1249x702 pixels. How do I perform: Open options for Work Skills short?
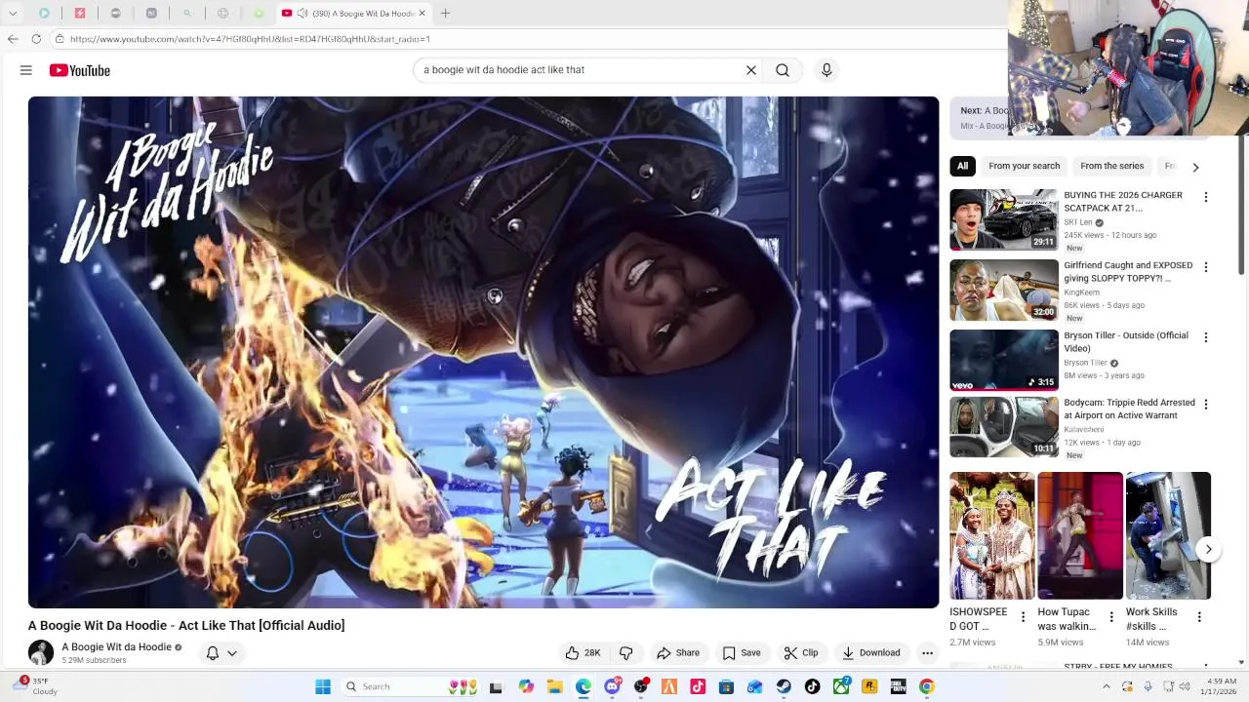[x=1199, y=617]
